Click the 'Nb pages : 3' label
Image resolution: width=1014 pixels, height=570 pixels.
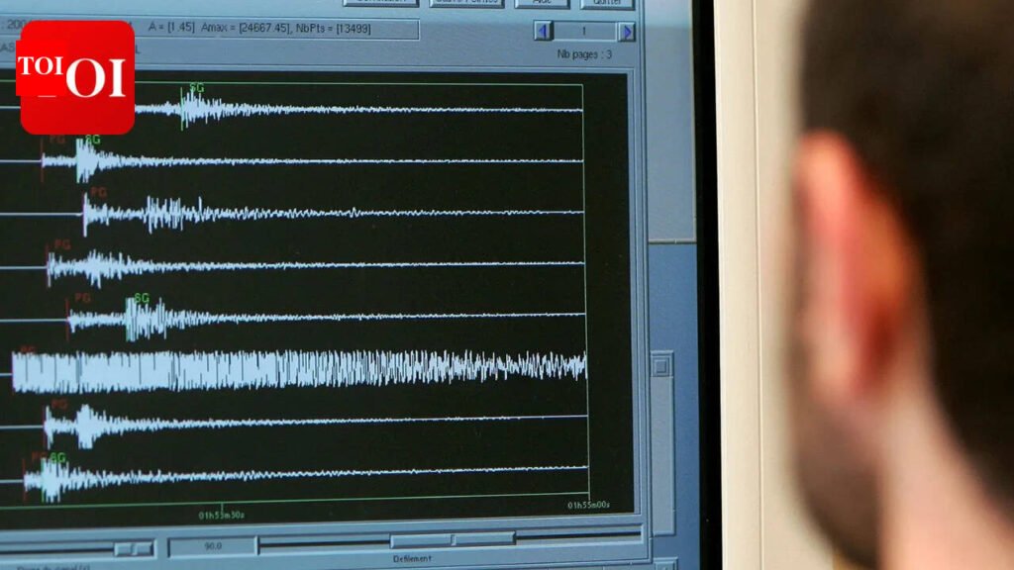coord(584,54)
